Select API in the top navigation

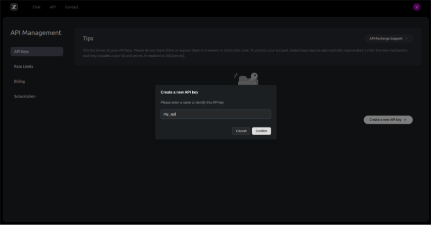coord(53,7)
